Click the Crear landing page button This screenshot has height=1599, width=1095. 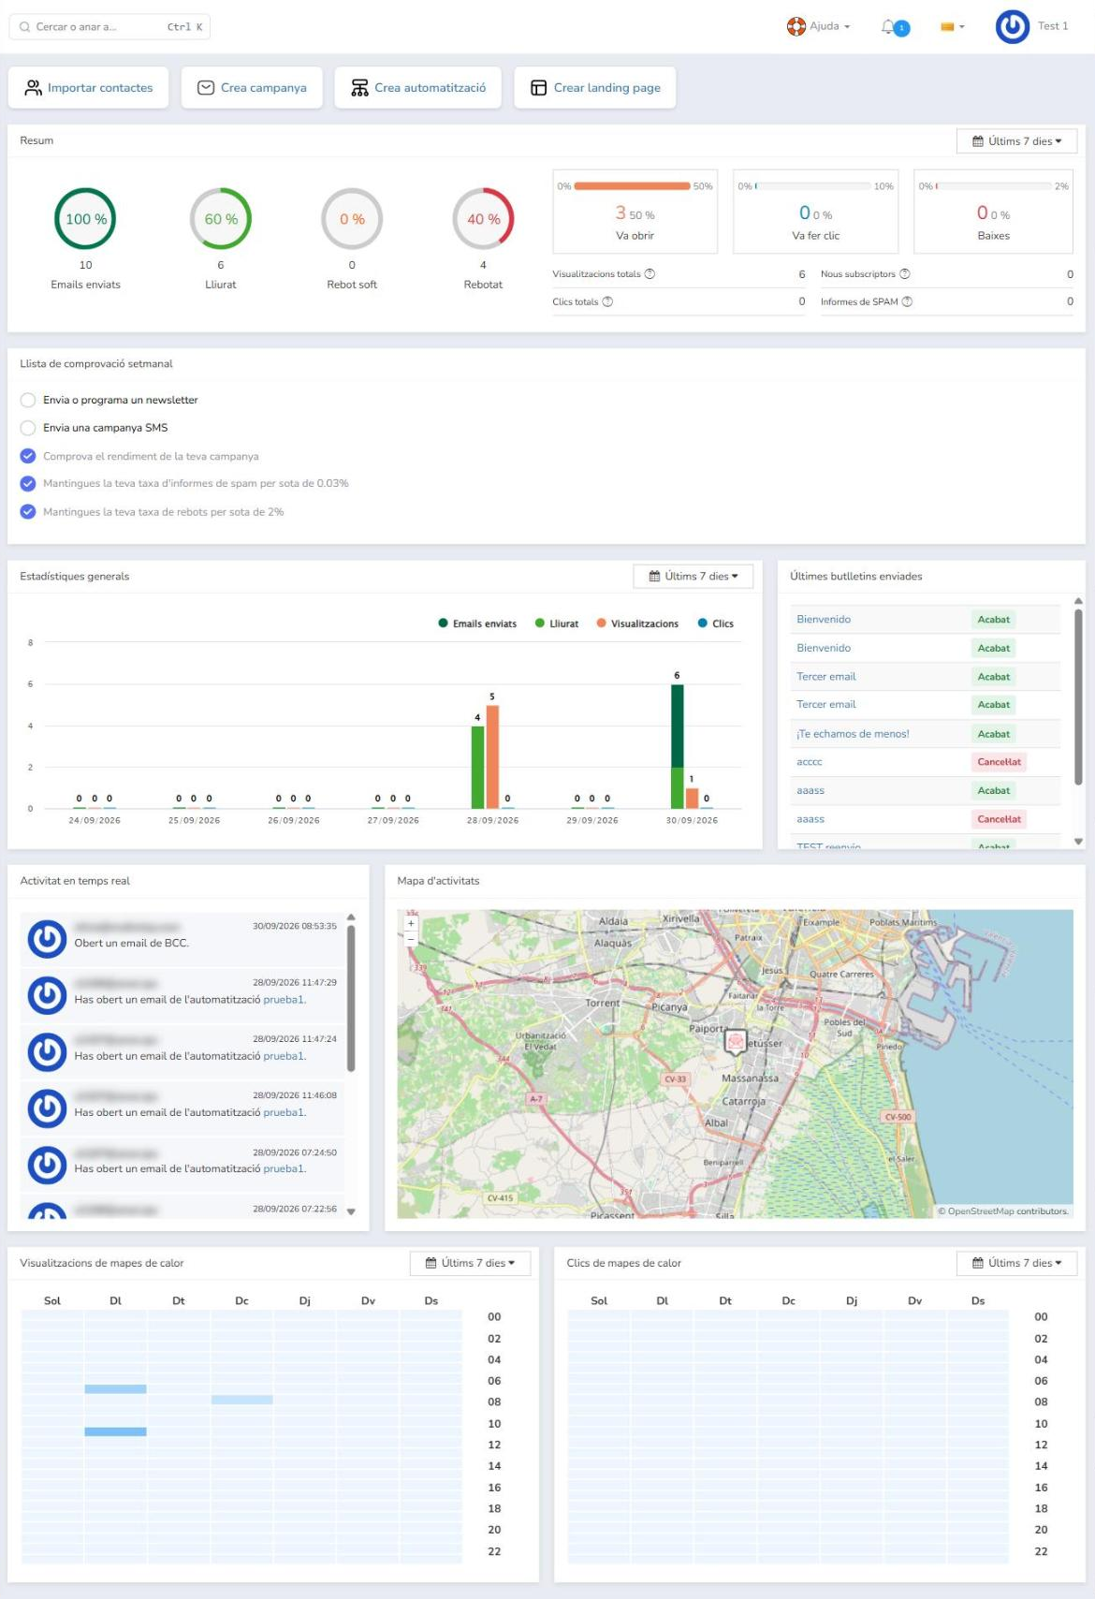point(595,88)
